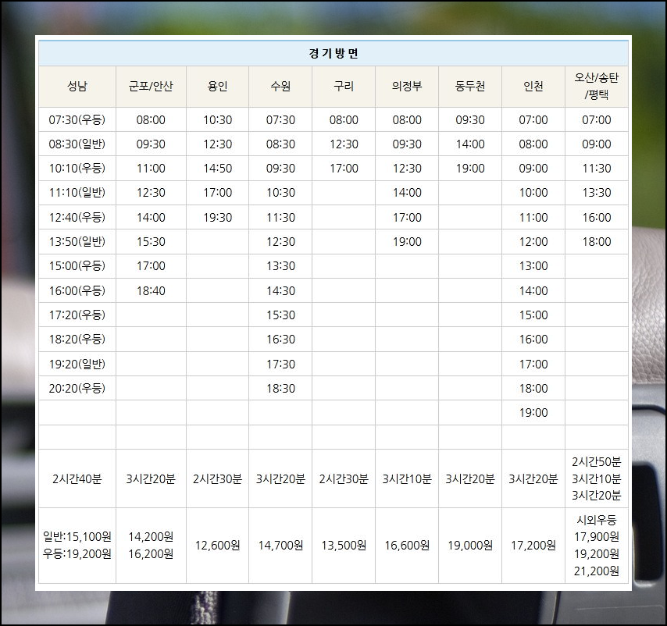The image size is (667, 626).
Task: Select '15:30' in the 군포/안산 column
Action: [x=151, y=241]
